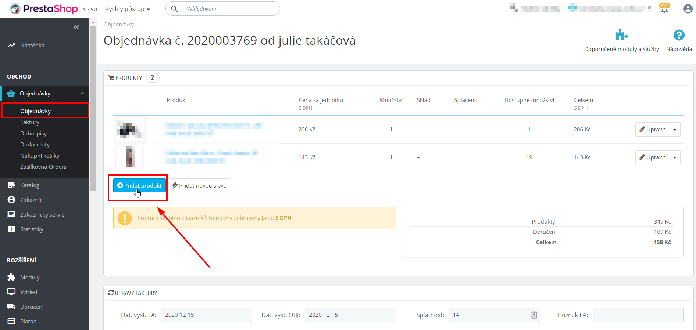Collapse the sidebar with double chevron

pyautogui.click(x=76, y=27)
